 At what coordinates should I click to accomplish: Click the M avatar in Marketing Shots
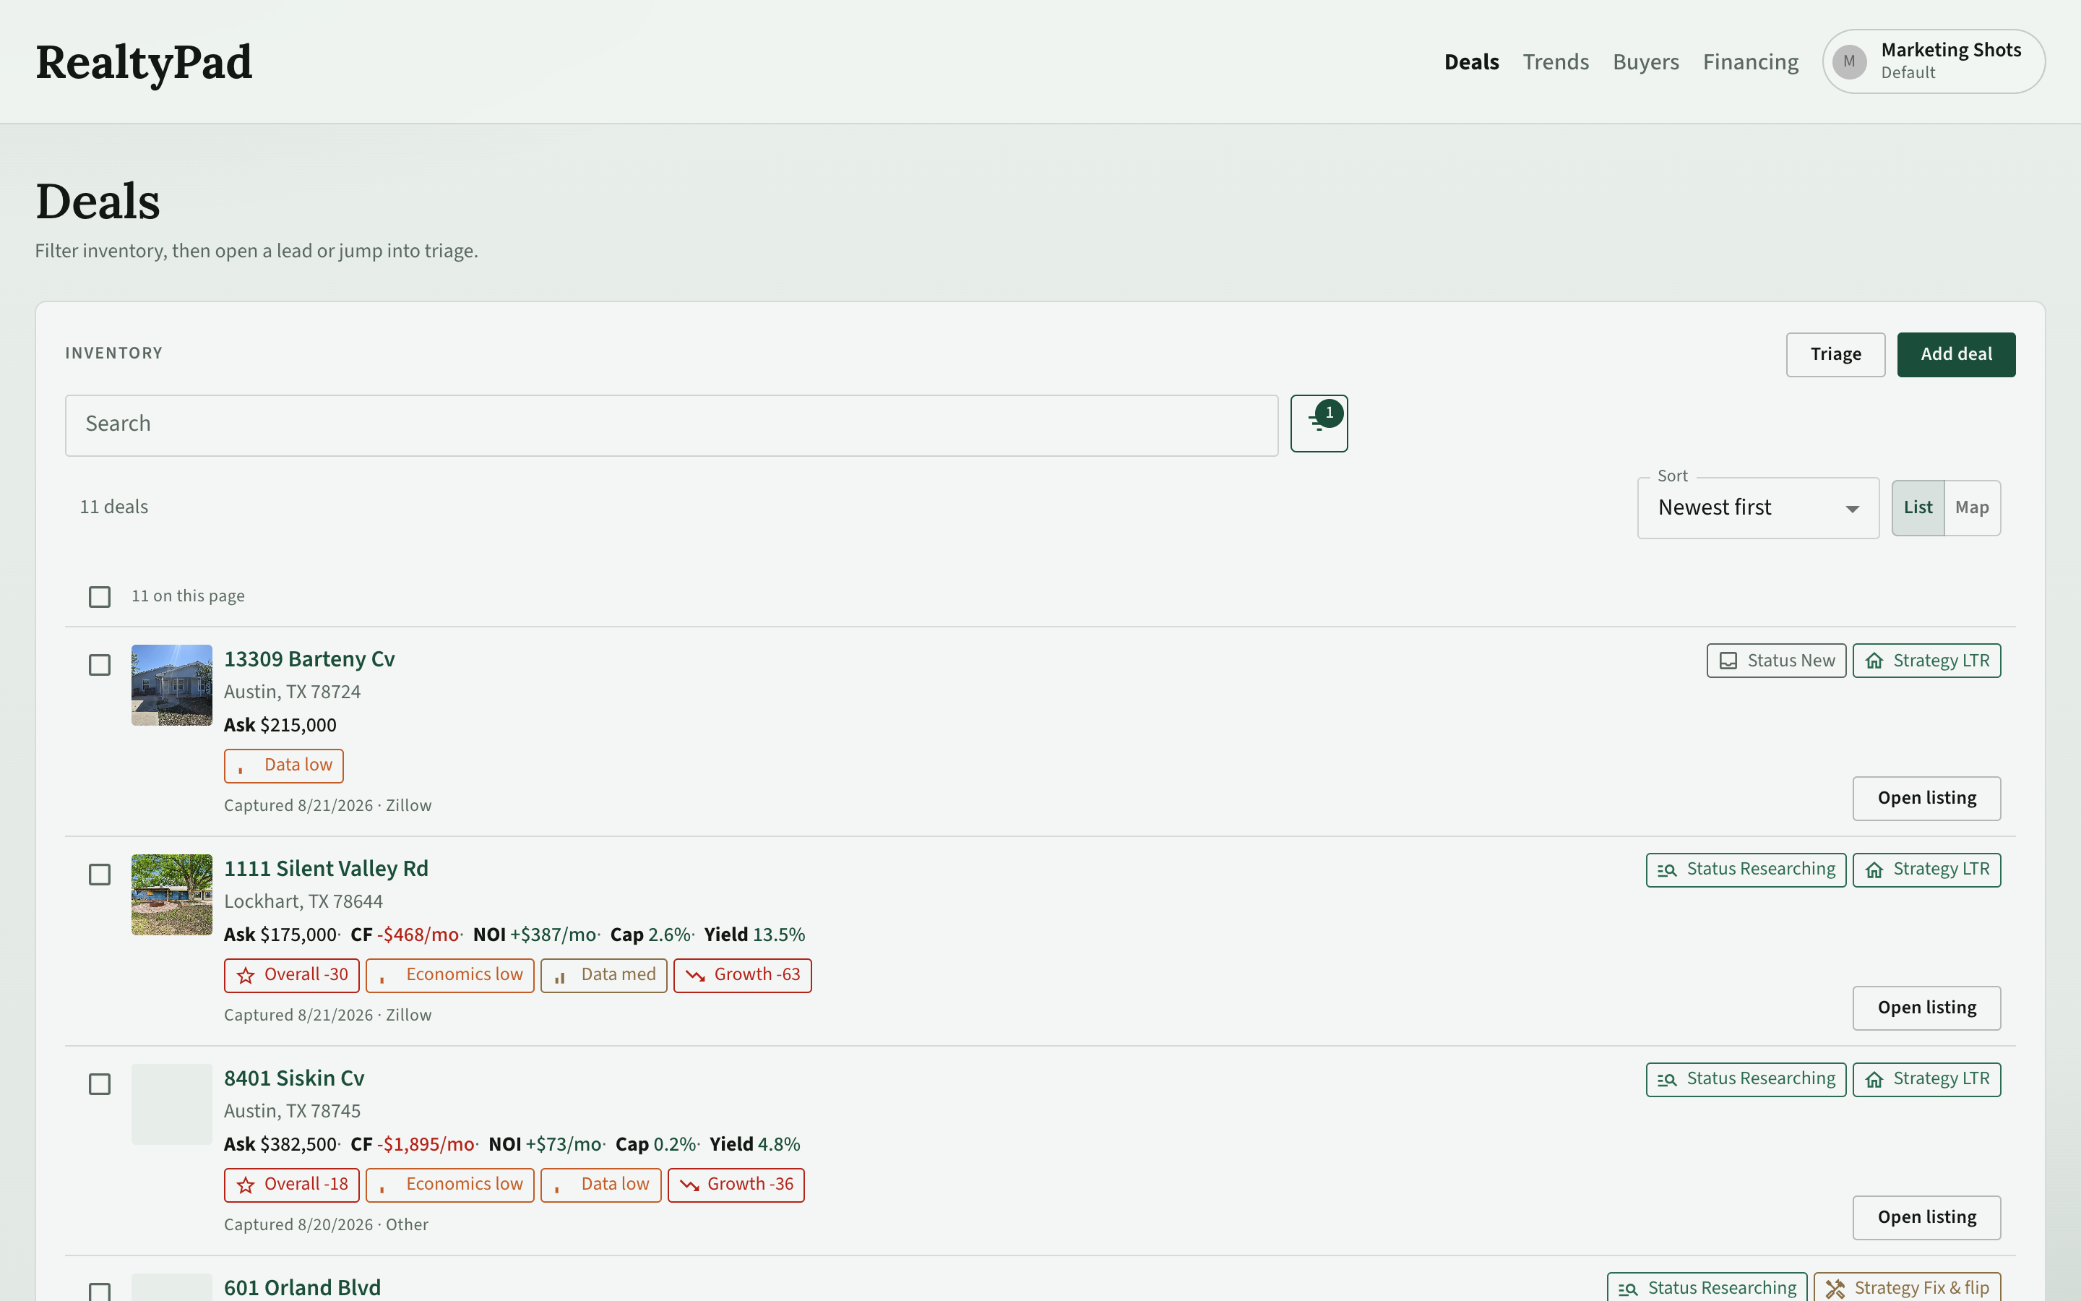1849,61
